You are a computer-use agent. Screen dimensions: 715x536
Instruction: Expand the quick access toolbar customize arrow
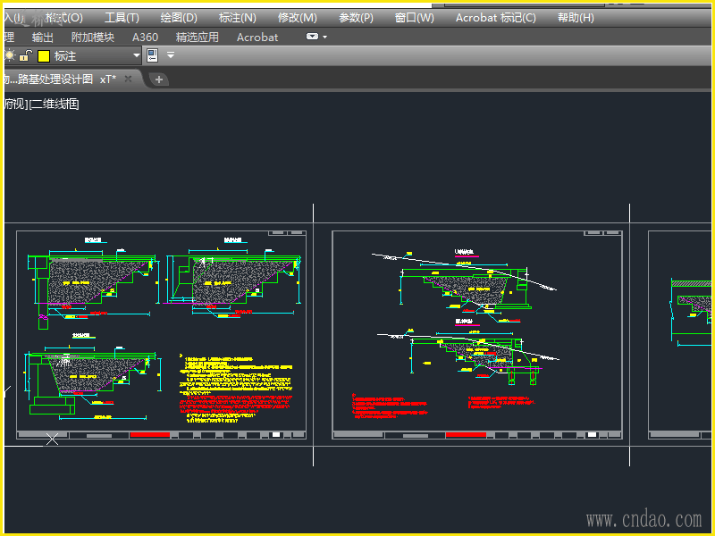171,55
